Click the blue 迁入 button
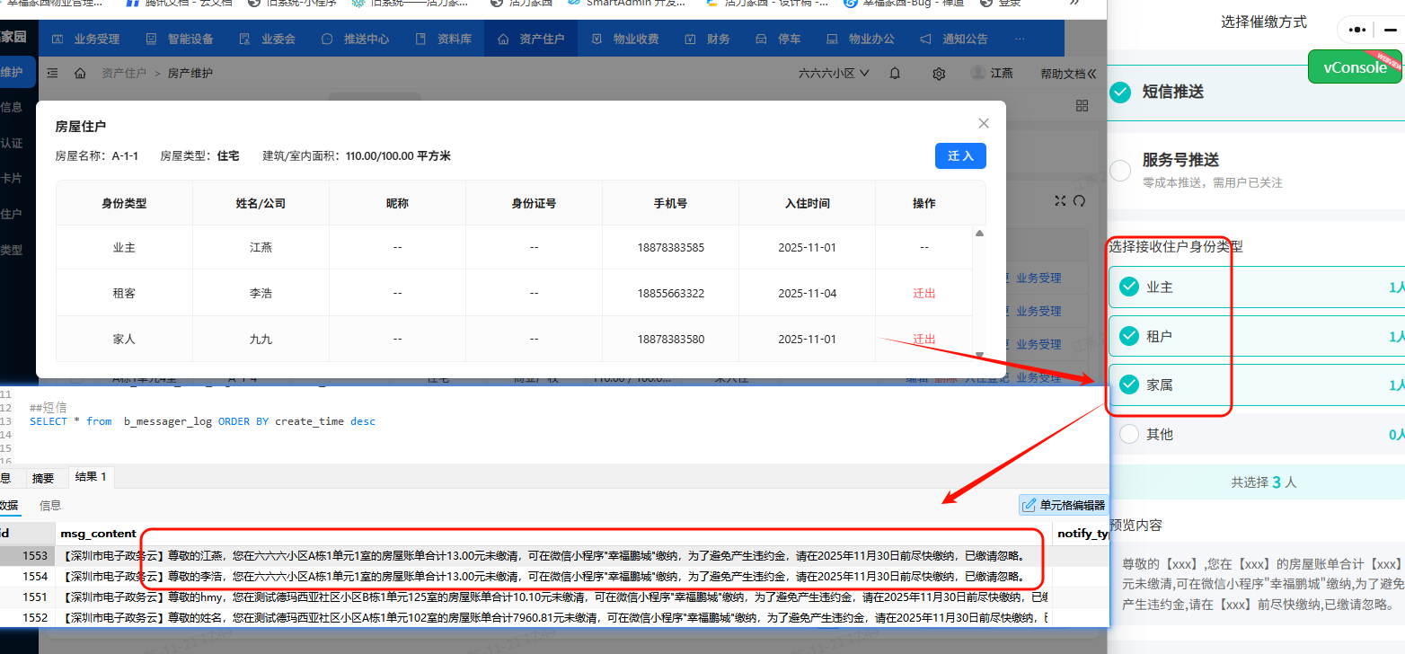This screenshot has height=654, width=1405. pos(960,155)
